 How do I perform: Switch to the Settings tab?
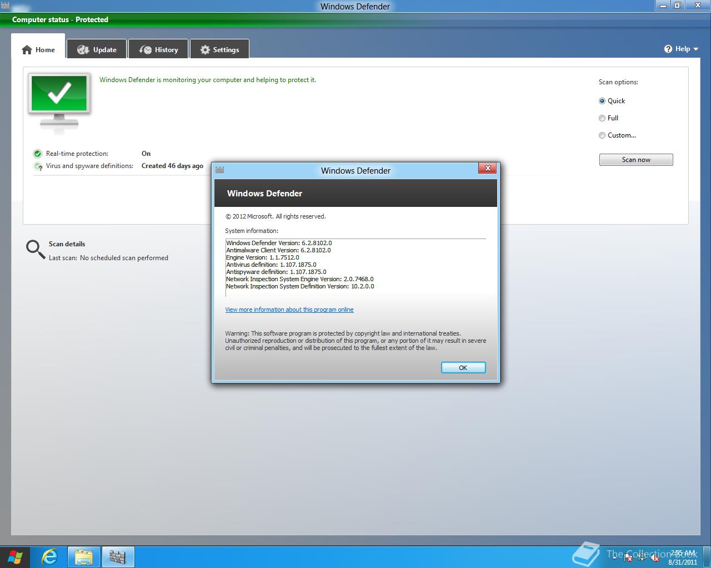coord(219,49)
